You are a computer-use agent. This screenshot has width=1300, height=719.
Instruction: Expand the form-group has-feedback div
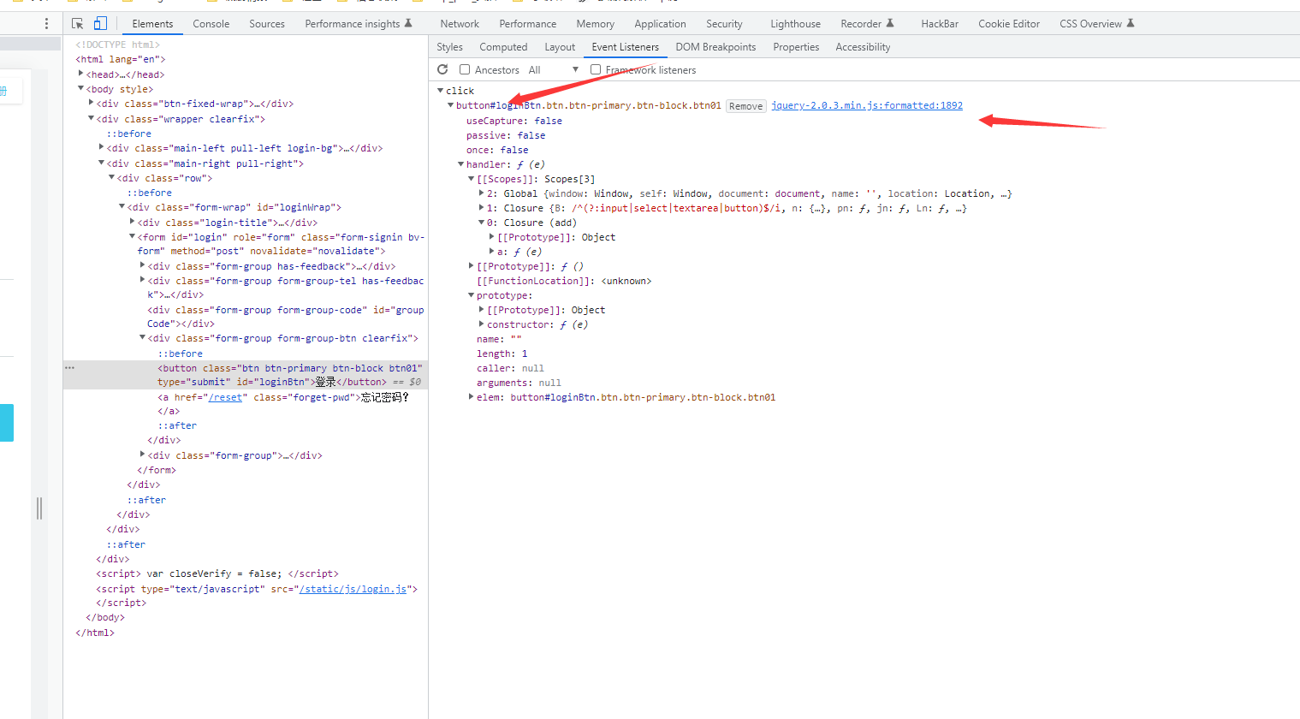(x=143, y=266)
